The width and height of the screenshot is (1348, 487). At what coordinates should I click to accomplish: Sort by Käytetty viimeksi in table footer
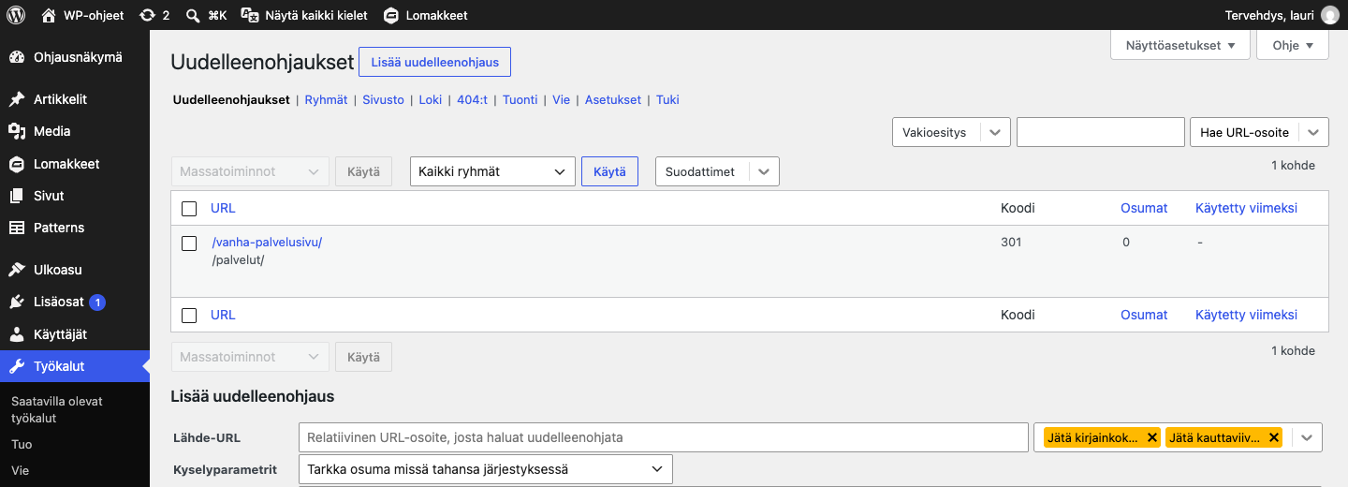click(1246, 315)
